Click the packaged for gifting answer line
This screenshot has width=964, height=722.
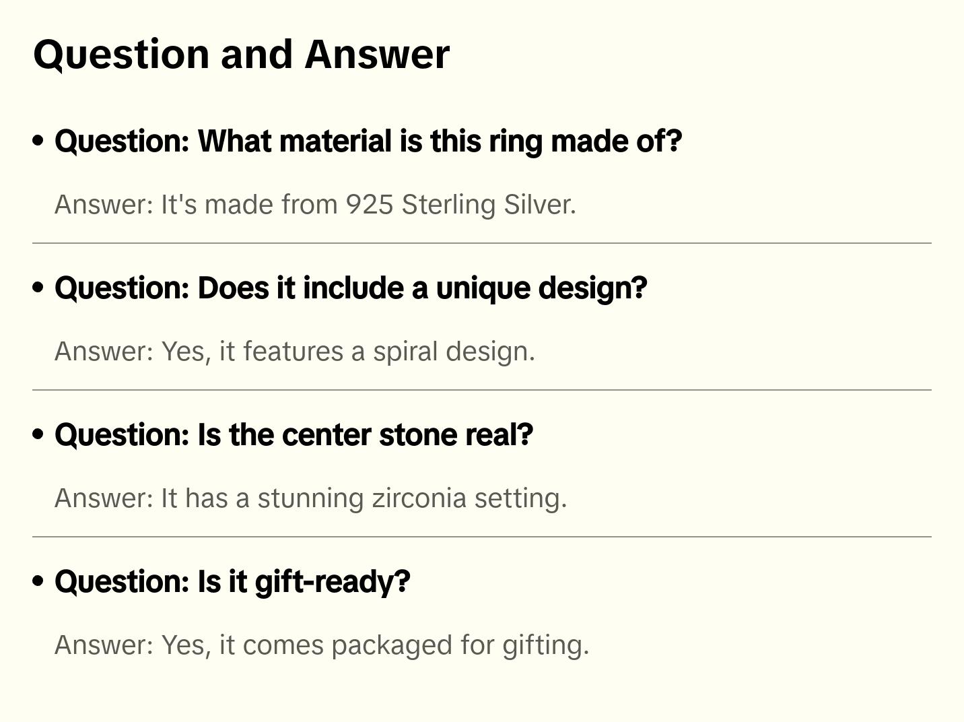[x=321, y=645]
